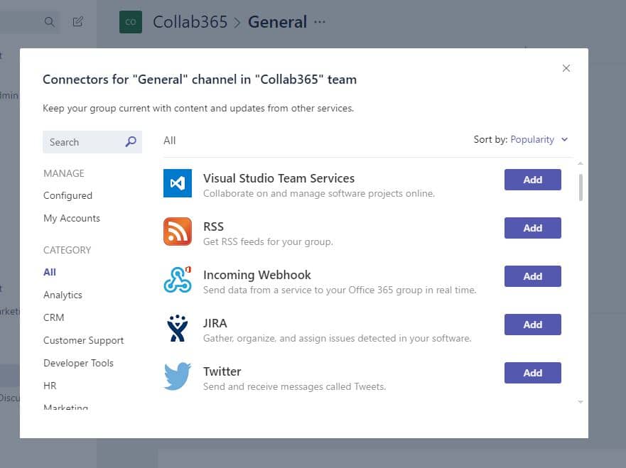The image size is (626, 468).
Task: Filter by Analytics category
Action: coord(63,295)
